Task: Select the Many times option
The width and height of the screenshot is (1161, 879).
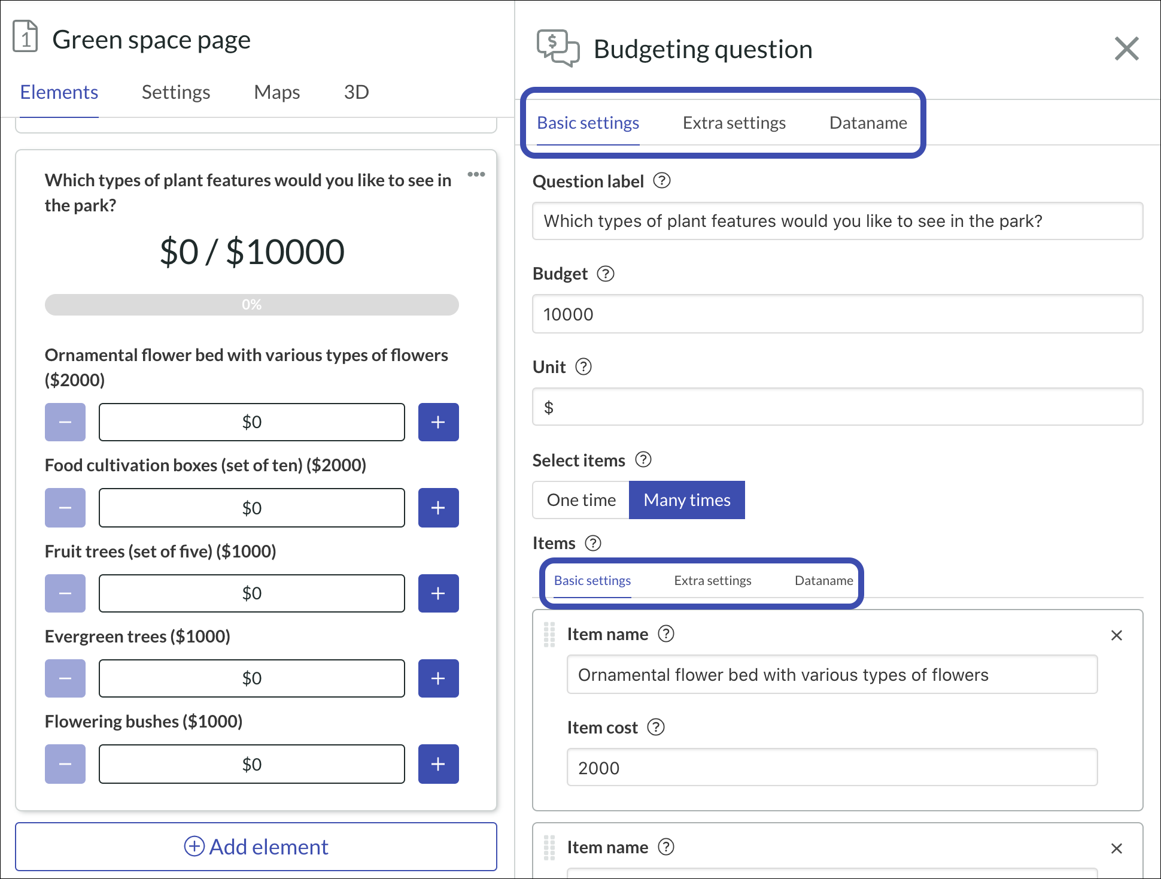Action: point(687,500)
